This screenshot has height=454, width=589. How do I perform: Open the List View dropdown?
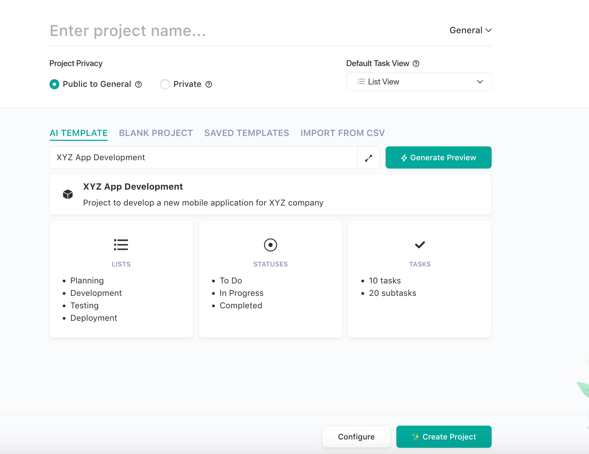(x=480, y=82)
